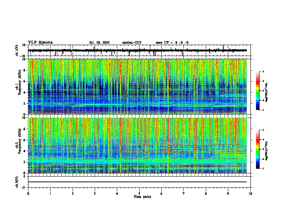Image resolution: width=282 pixels, height=217 pixels.
Task: Click the "-4" label on ch.2 color scale
Action: 262,140
